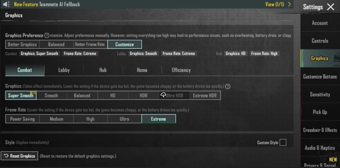Click the New Feature Teammate AI Fallback banner

point(47,4)
